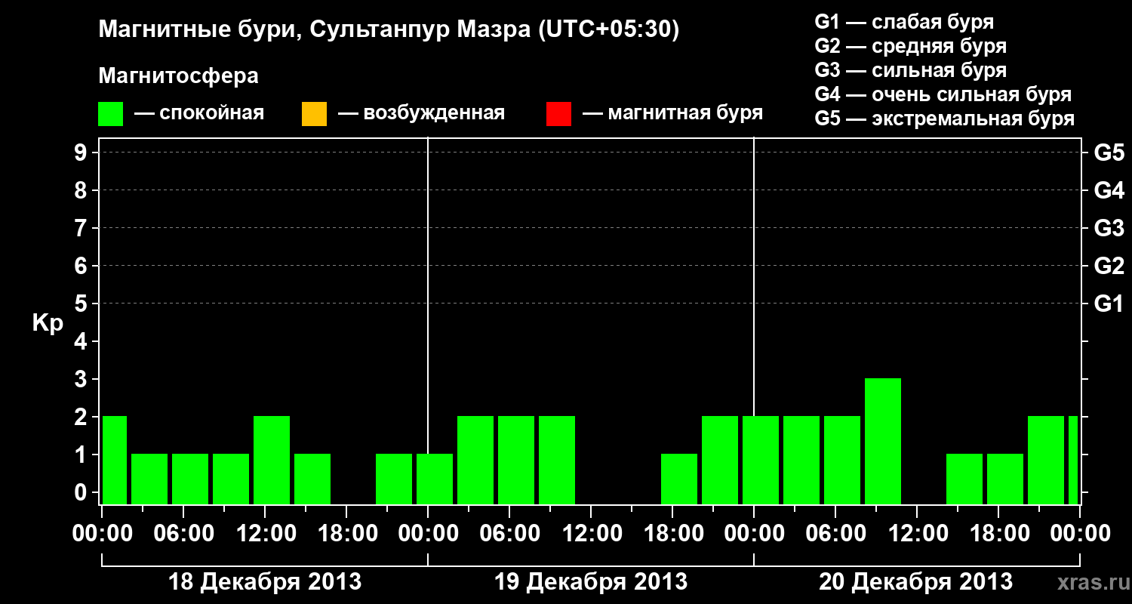This screenshot has width=1132, height=604.
Task: Click the 'Kp' axis title
Action: (x=48, y=322)
